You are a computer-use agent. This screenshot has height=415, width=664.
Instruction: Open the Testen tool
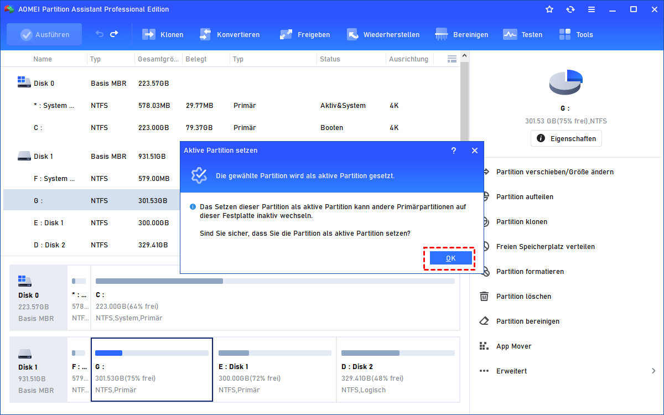tap(522, 34)
